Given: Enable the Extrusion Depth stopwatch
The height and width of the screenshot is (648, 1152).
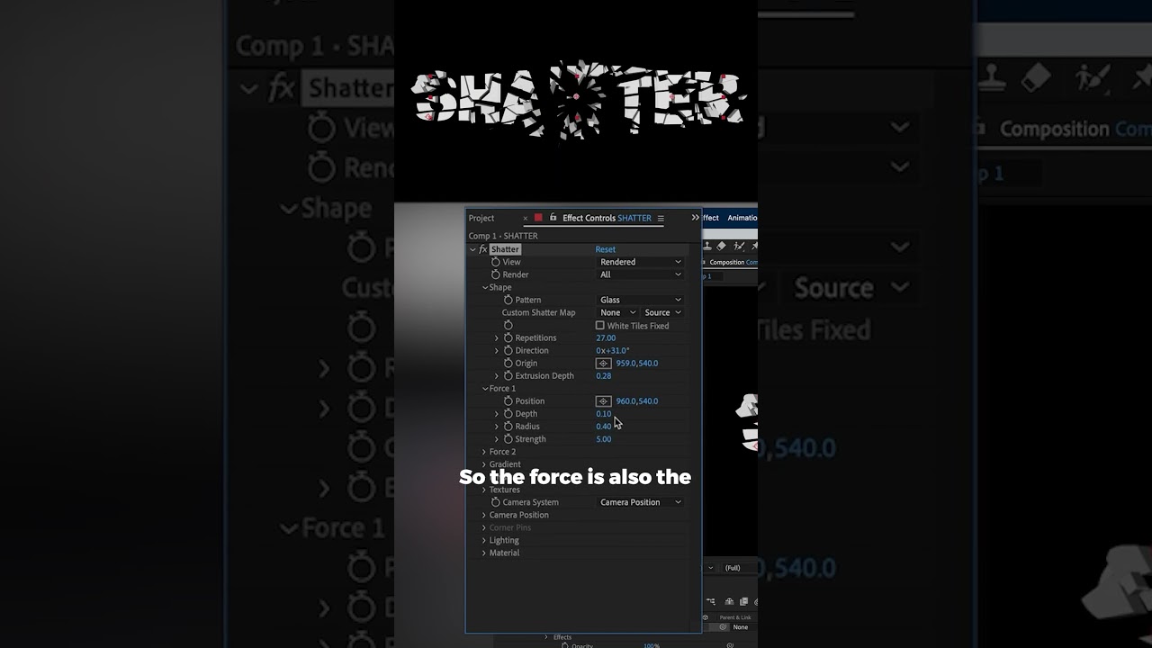Looking at the screenshot, I should pyautogui.click(x=508, y=375).
